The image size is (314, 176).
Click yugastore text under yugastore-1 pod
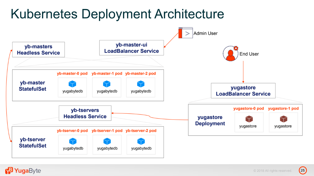click(x=283, y=126)
